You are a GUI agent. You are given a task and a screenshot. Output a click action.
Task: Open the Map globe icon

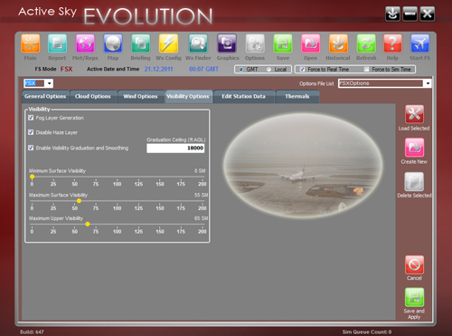pyautogui.click(x=113, y=43)
